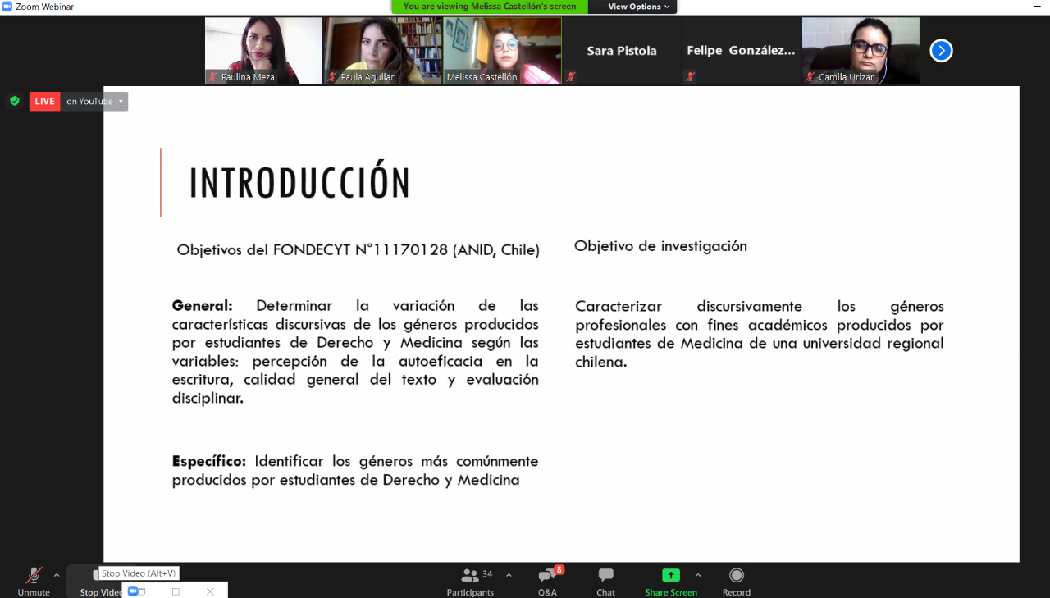The width and height of the screenshot is (1050, 598).
Task: Open the on YouTube live stream dropdown
Action: coord(95,101)
